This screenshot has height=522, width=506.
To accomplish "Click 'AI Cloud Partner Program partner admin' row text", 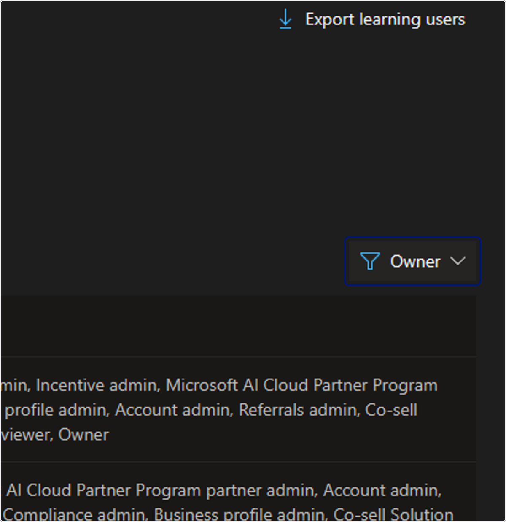I will coord(161,490).
